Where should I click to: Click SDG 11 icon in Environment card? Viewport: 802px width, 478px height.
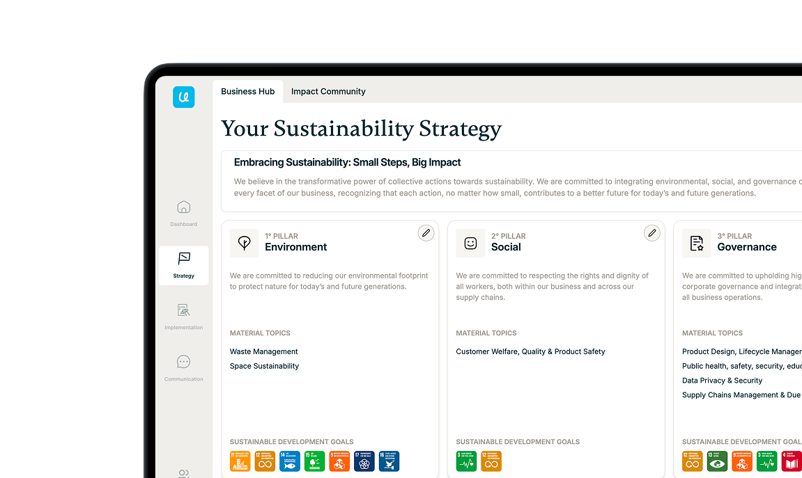[240, 461]
